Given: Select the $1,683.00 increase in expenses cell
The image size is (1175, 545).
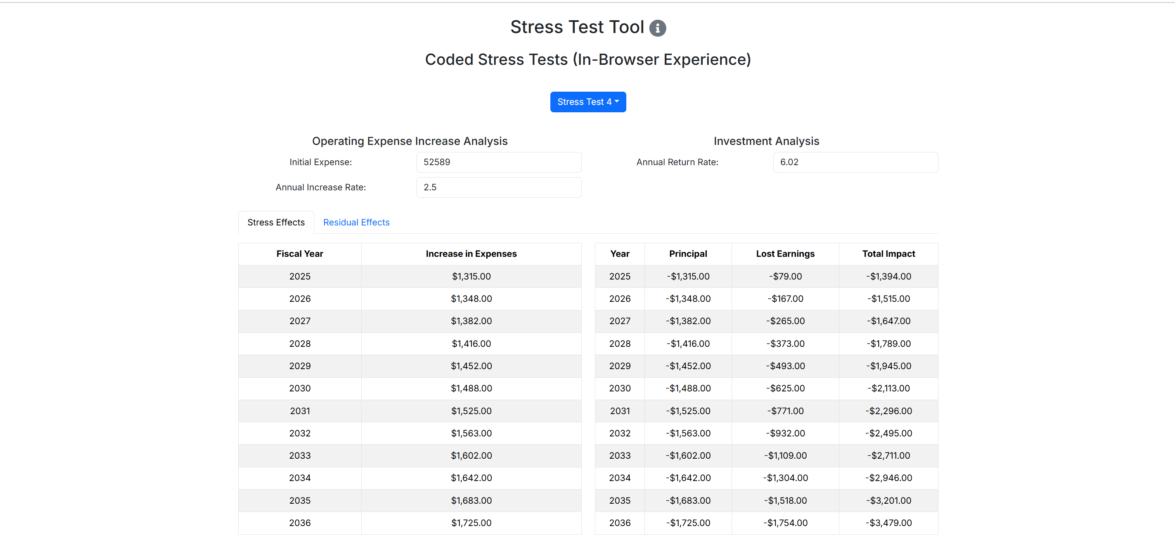Looking at the screenshot, I should [471, 500].
